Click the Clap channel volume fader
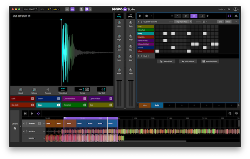The height and width of the screenshot is (159, 250). click(x=119, y=80)
